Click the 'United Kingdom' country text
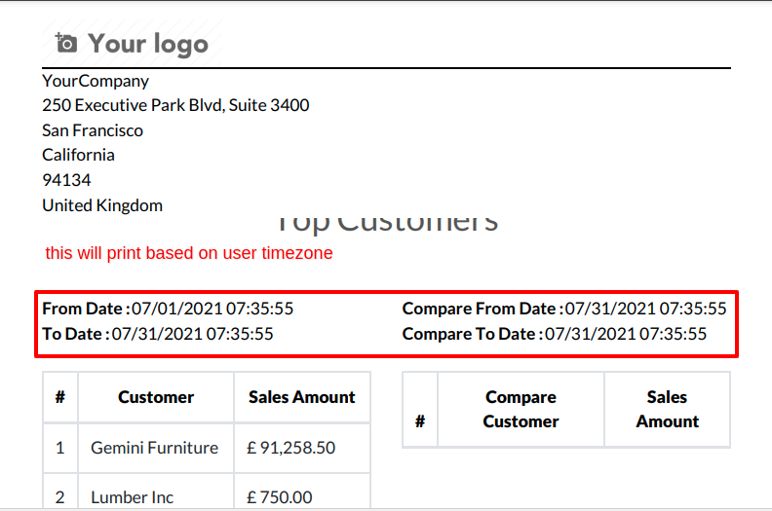772x511 pixels. pyautogui.click(x=102, y=205)
